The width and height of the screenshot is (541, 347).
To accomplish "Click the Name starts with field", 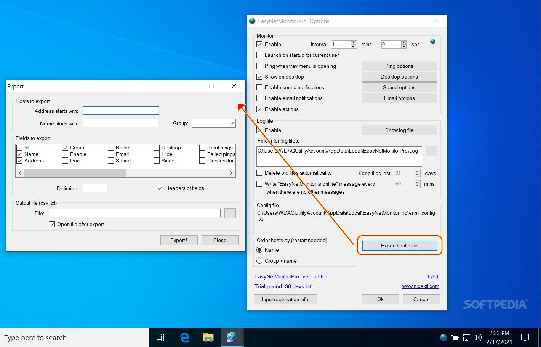I will (x=120, y=123).
